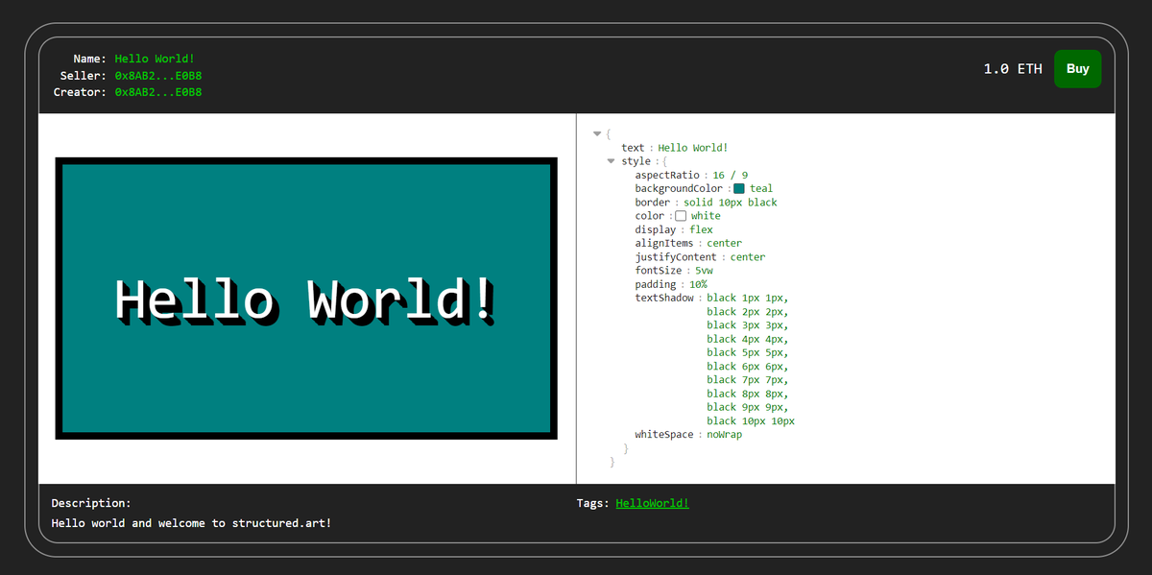Click the textShadow key
1152x575 pixels.
click(663, 298)
